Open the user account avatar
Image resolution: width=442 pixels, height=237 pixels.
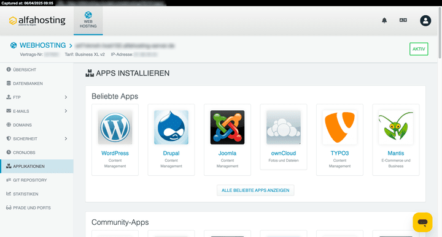(x=425, y=21)
